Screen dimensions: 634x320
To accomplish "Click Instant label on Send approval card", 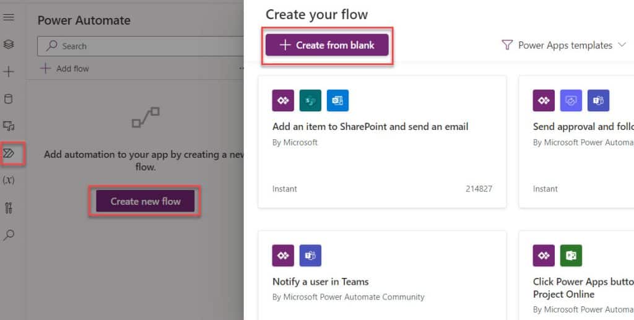I will pos(545,189).
